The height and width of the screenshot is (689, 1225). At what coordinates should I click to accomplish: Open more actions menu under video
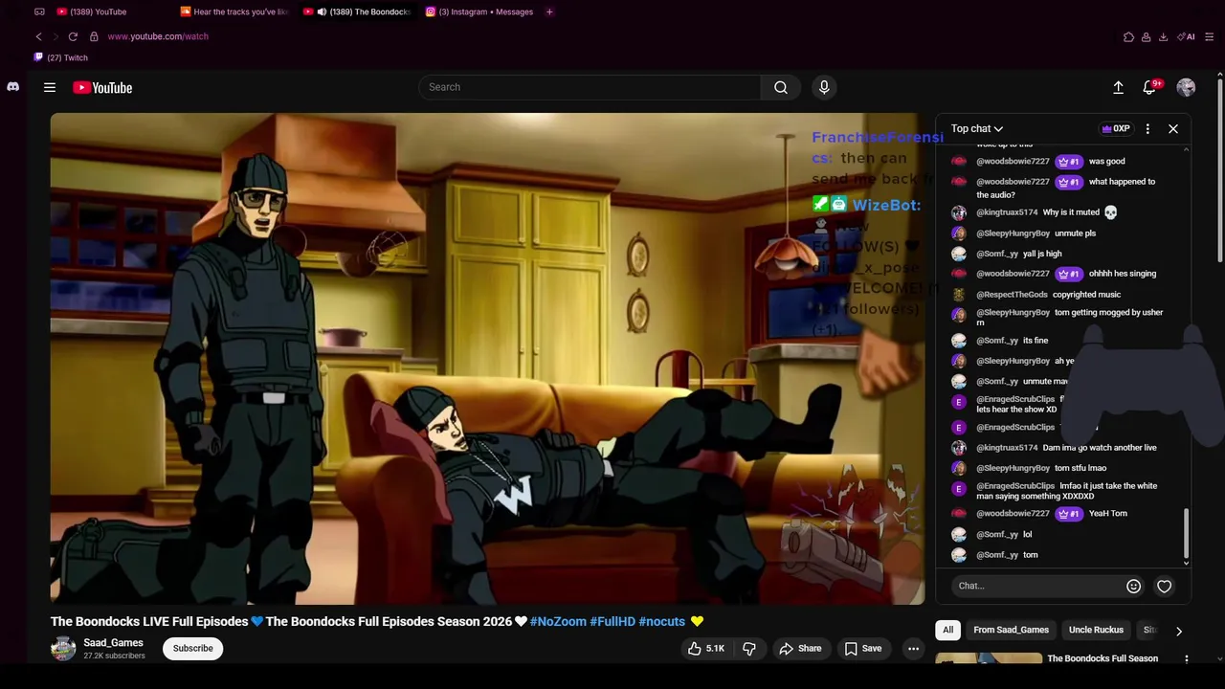pos(913,648)
